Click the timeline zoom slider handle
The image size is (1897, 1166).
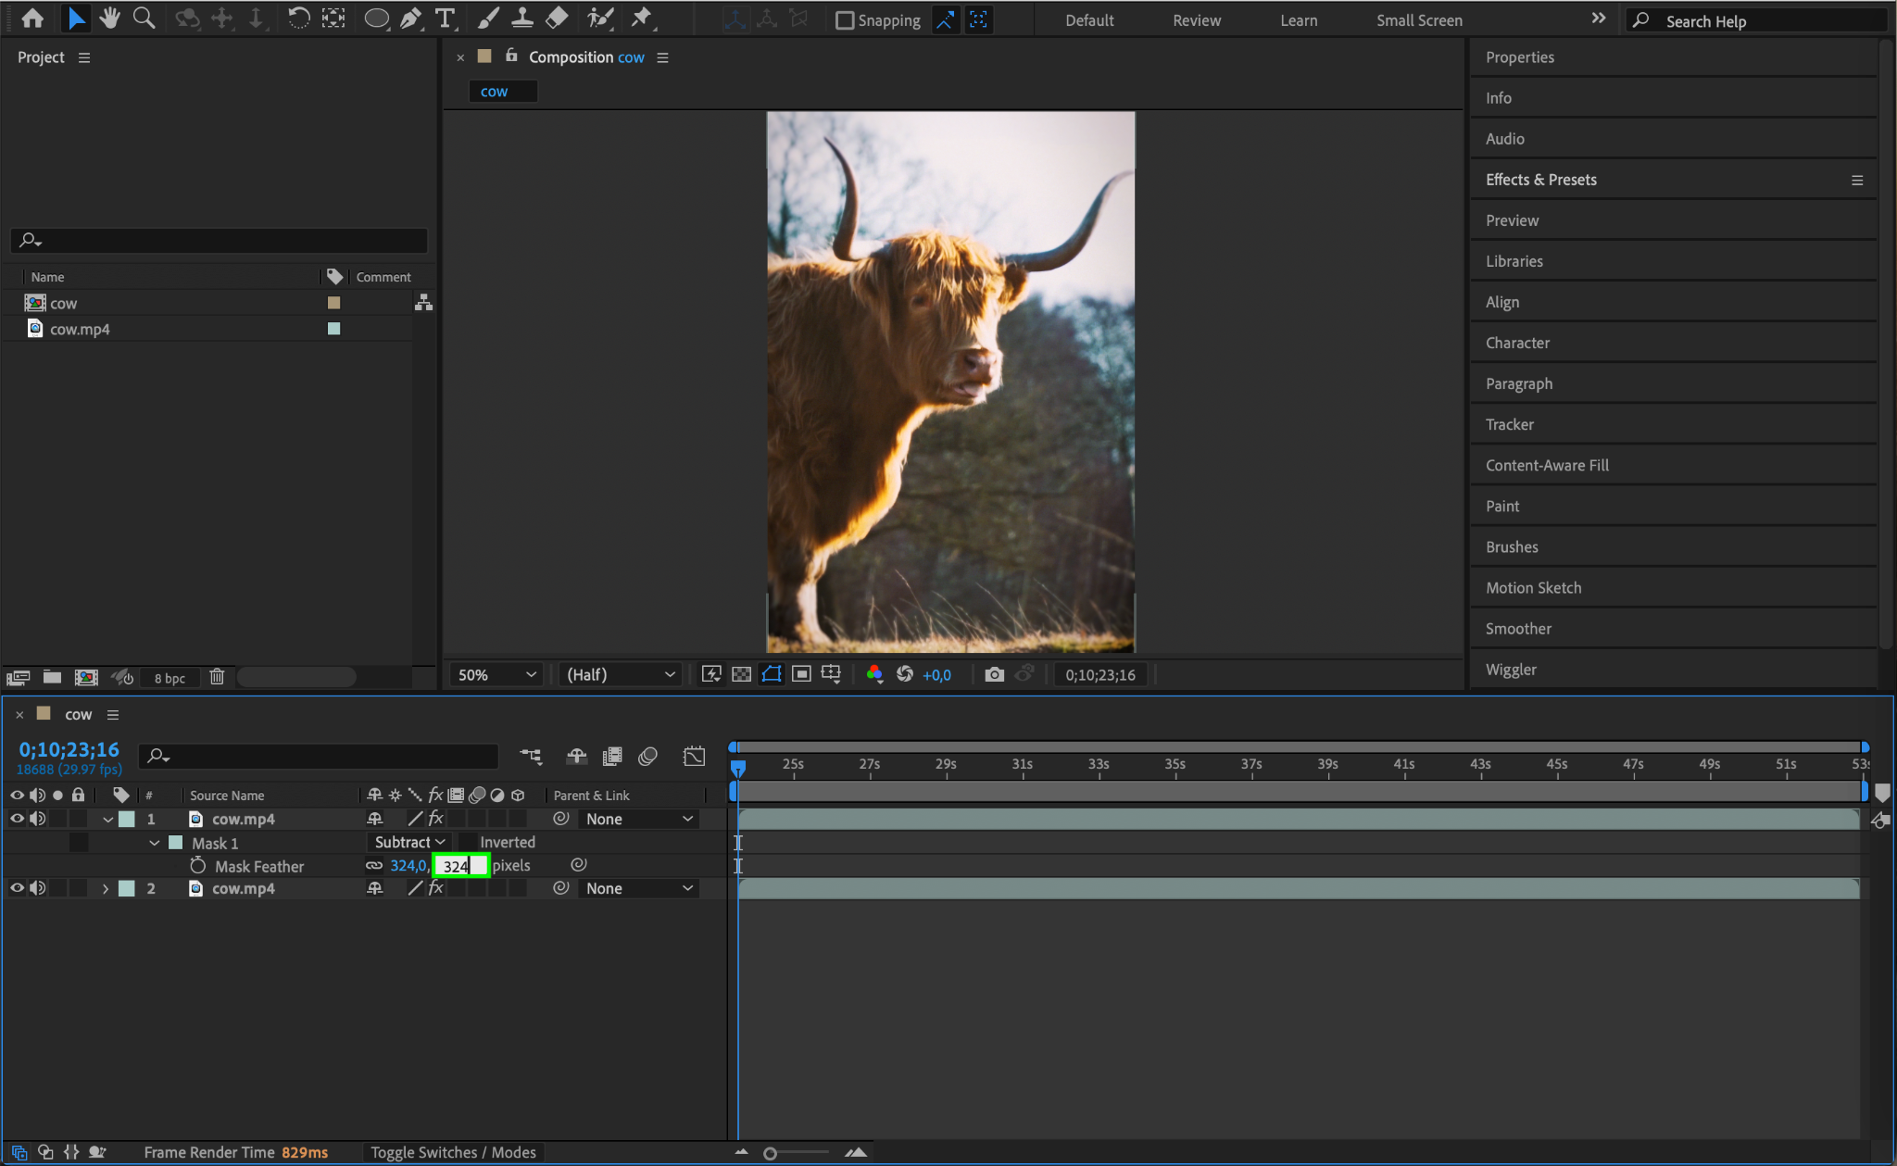[x=770, y=1153]
